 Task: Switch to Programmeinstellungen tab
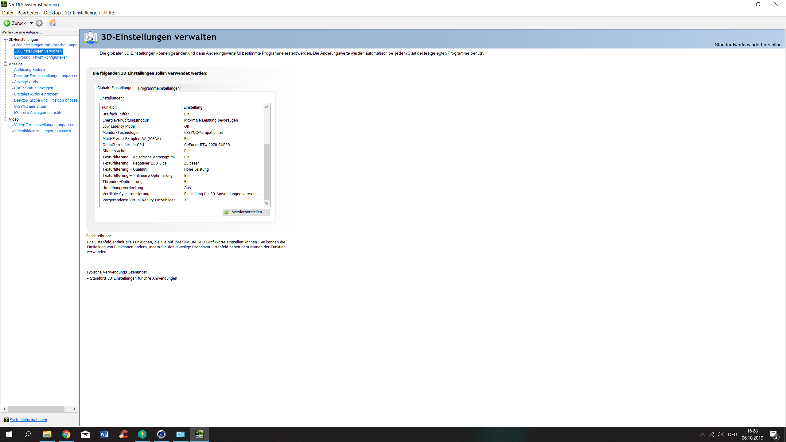(x=159, y=88)
